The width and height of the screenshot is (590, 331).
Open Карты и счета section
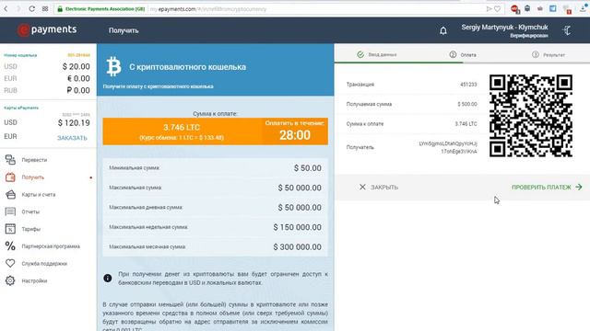[39, 194]
